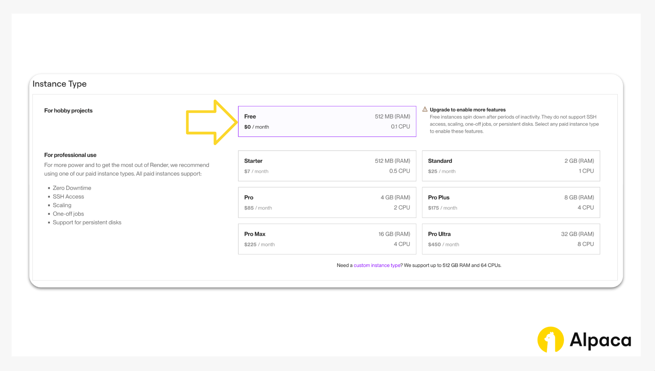Click the 'For professional use' heading

pos(70,155)
